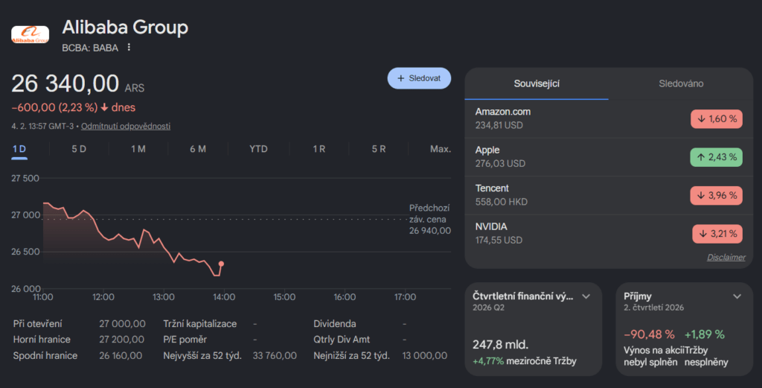Open the three-dot menu beside BABA

(129, 48)
